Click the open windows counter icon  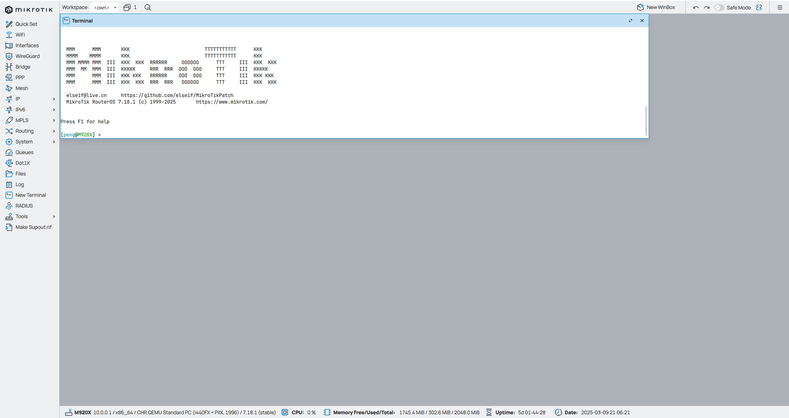pyautogui.click(x=127, y=7)
